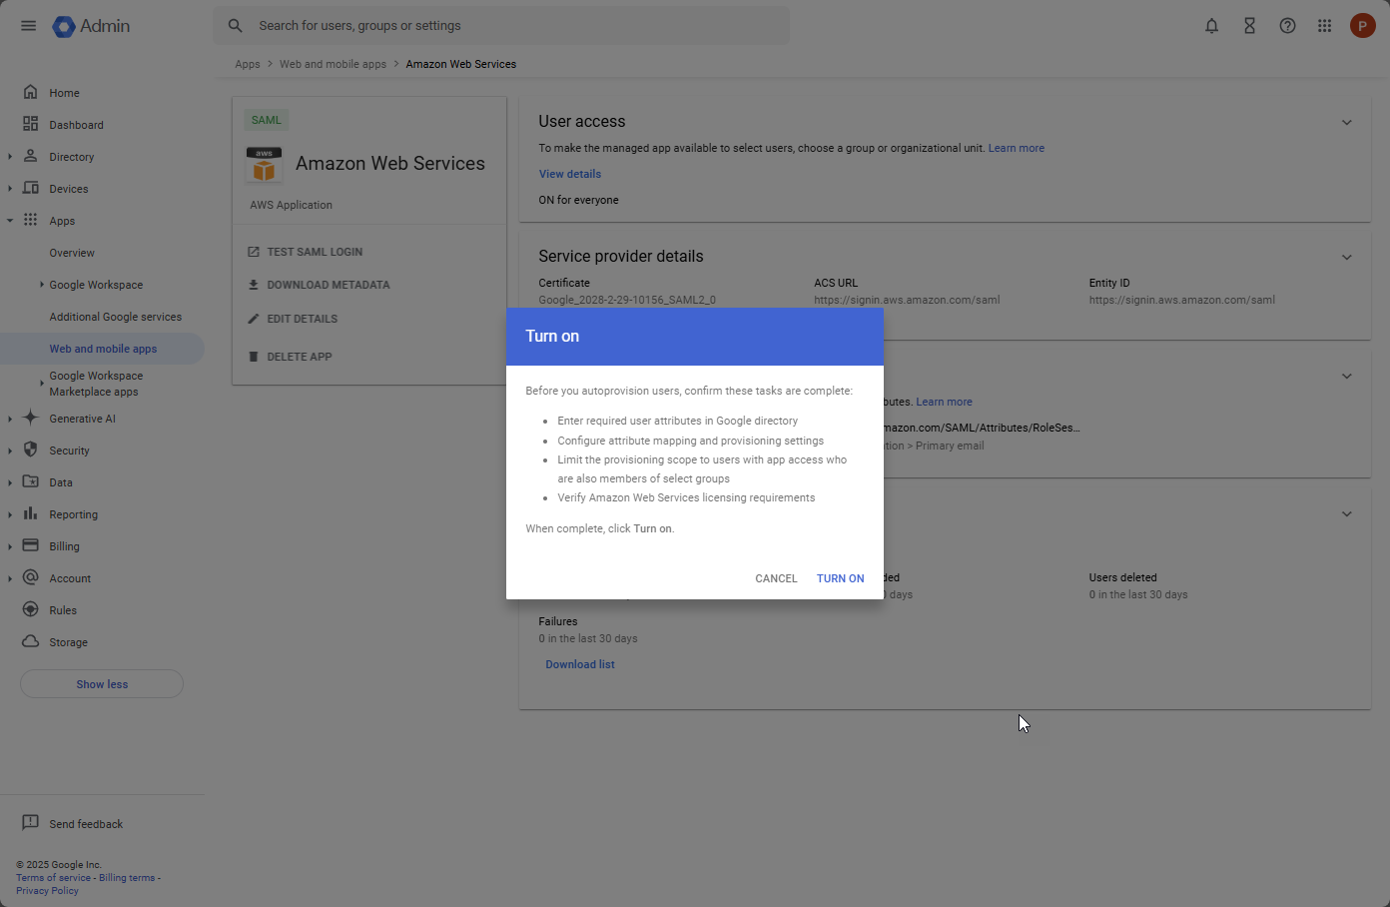Open Overview under Apps

[x=72, y=253]
